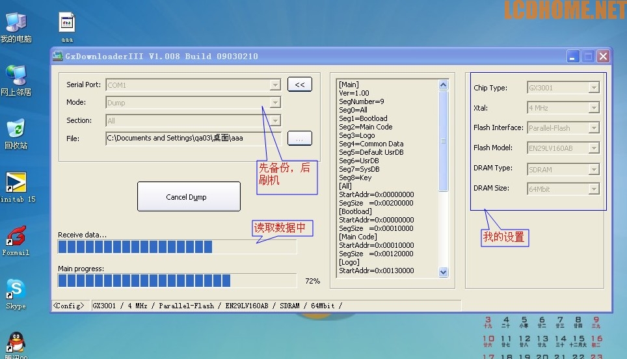627x359 pixels.
Task: Select the 'Seg4=Common Data' line
Action: coord(371,144)
